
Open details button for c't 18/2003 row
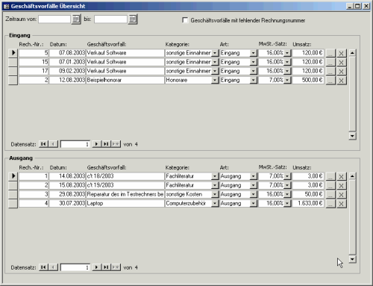click(330, 176)
